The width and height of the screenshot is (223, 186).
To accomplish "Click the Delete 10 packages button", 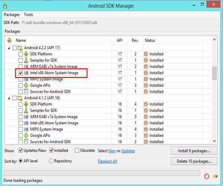I will point(194,161).
